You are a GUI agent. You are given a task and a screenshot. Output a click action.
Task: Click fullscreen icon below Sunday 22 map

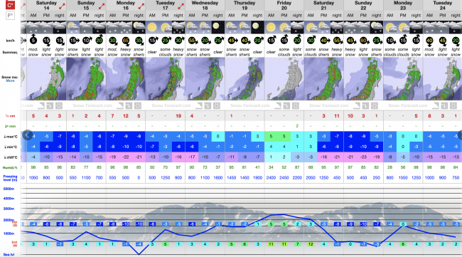(x=375, y=105)
